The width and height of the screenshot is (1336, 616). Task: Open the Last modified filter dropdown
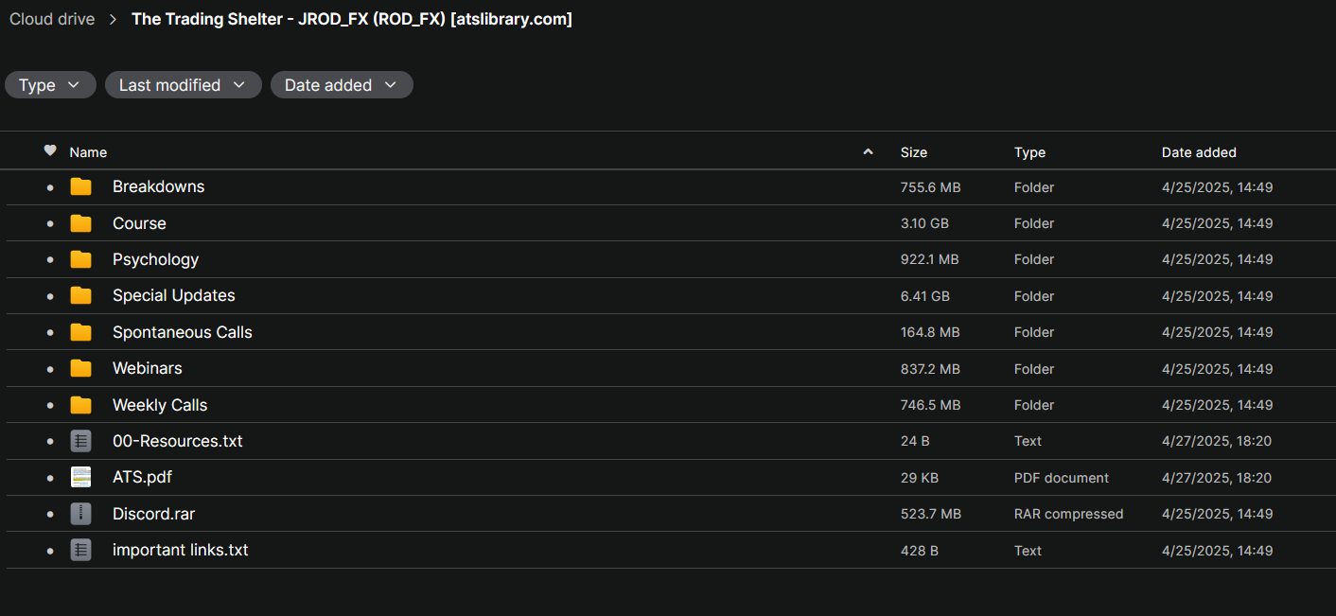click(183, 85)
